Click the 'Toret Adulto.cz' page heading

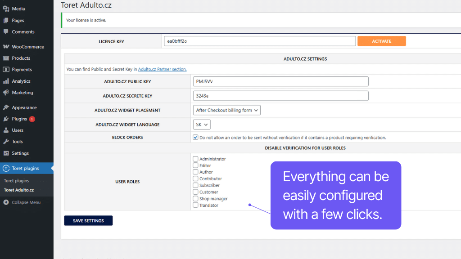pos(86,5)
